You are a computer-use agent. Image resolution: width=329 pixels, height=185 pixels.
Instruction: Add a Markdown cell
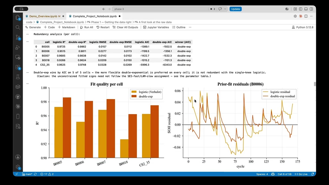click(67, 27)
